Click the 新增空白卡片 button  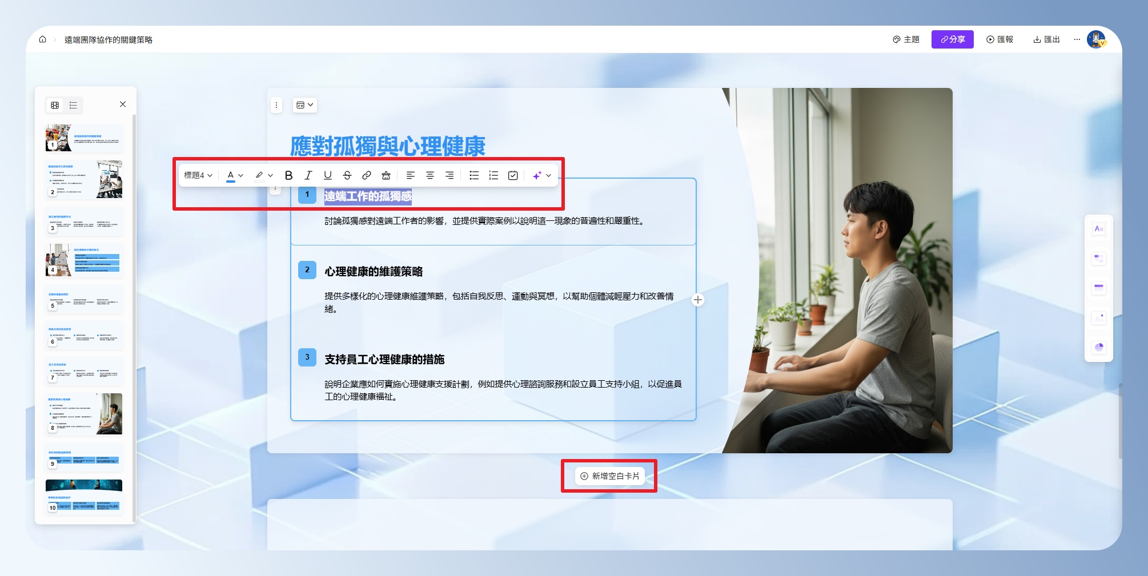click(x=609, y=476)
